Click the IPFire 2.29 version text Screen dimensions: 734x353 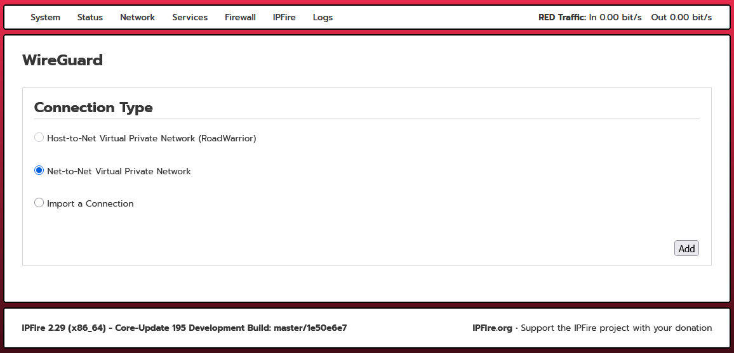tap(184, 328)
